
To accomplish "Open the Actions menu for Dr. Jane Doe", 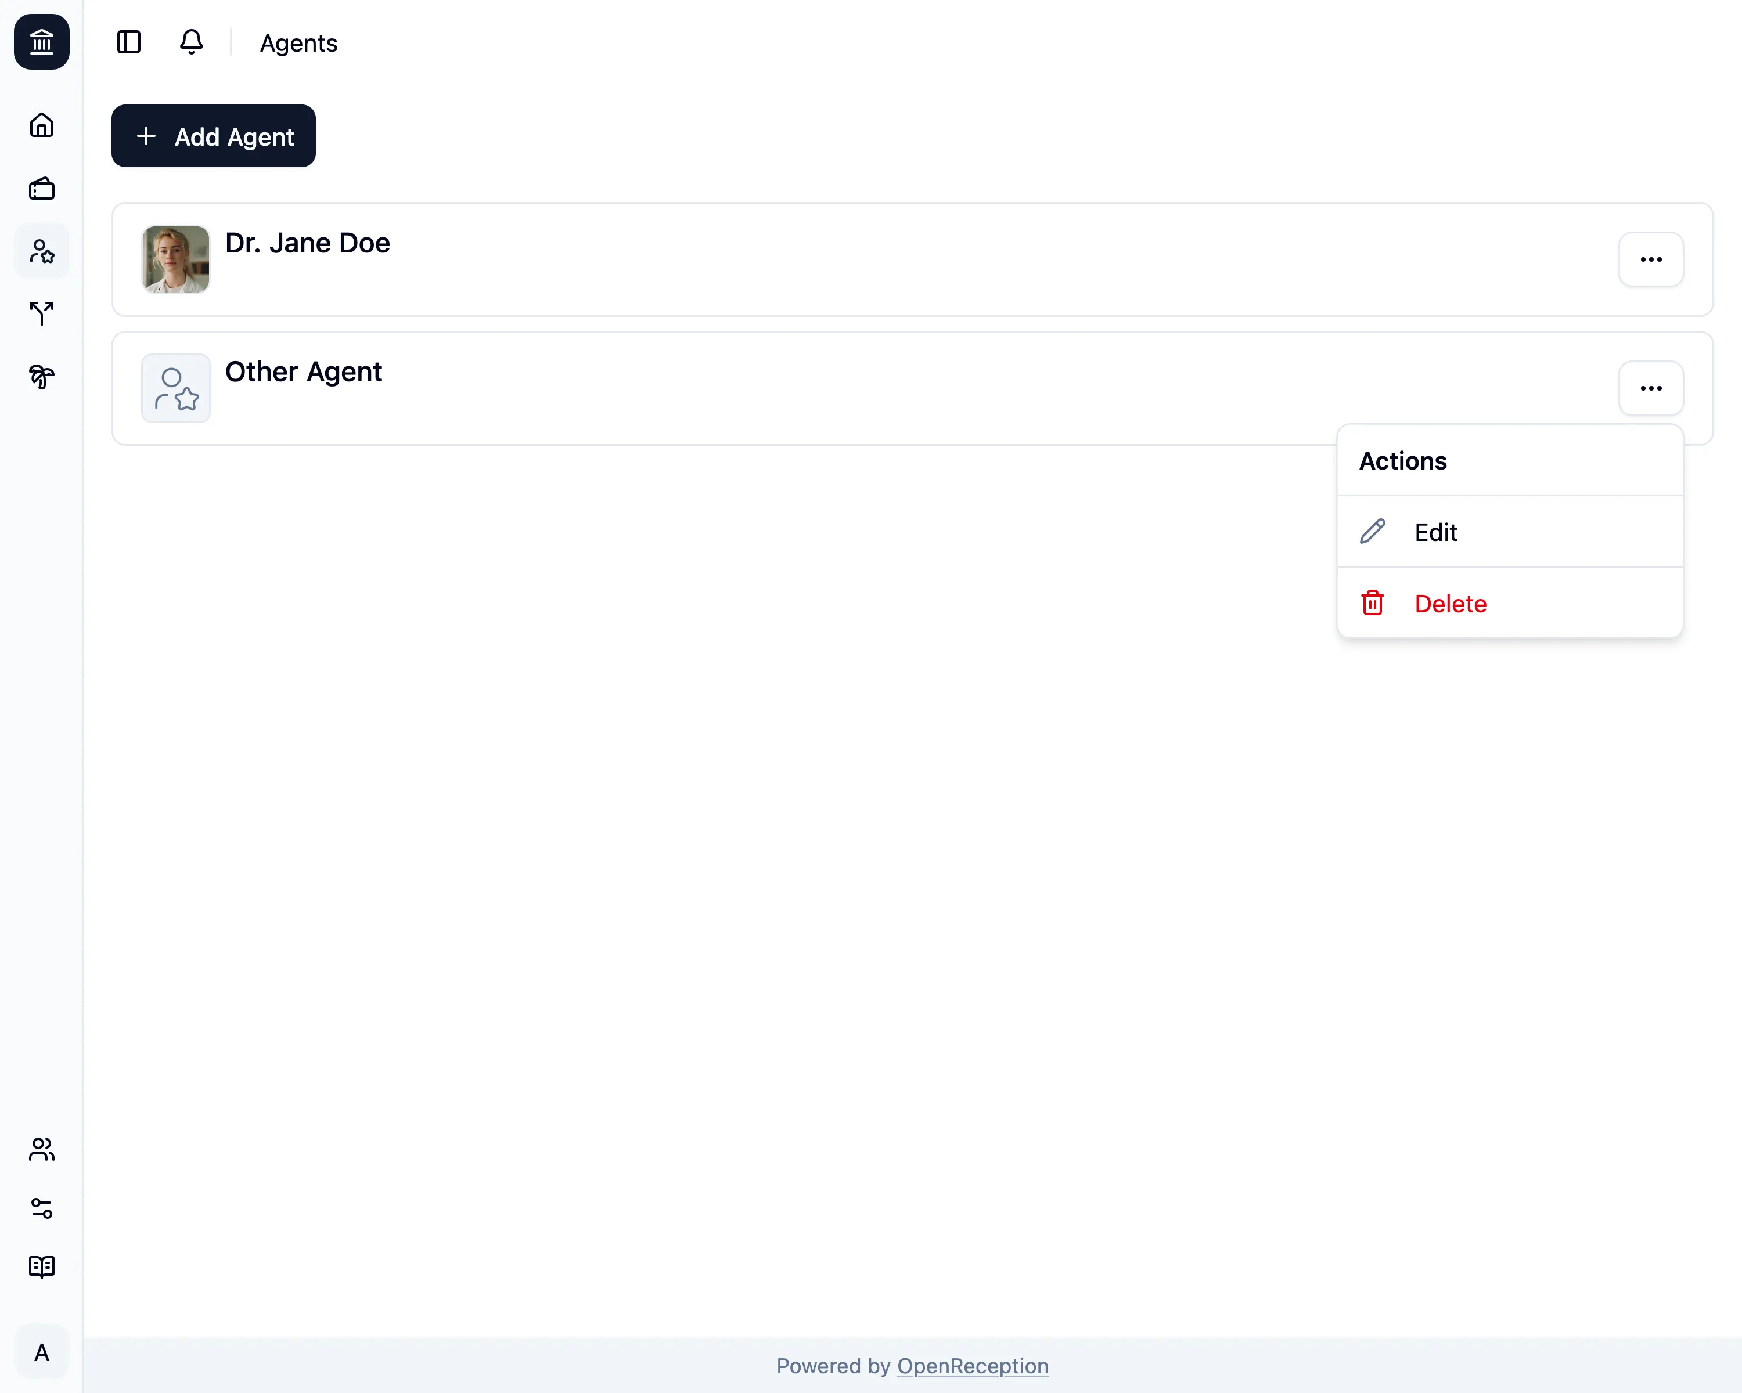I will click(x=1651, y=259).
